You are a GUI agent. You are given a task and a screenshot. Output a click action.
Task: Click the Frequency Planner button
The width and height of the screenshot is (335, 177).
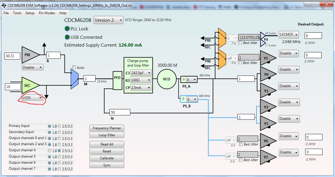coord(107,128)
